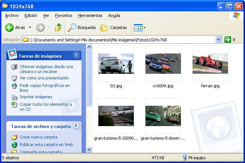Image resolution: width=245 pixels, height=163 pixels.
Task: Open the Ver menu
Action: pos(46,15)
